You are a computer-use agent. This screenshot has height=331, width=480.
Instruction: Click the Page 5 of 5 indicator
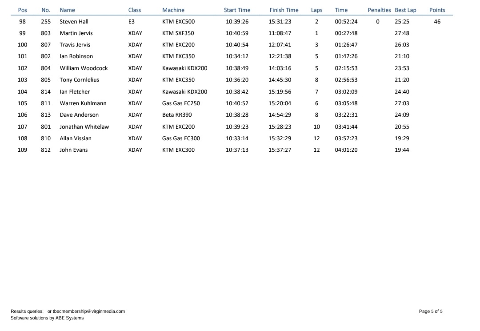click(x=430, y=311)
